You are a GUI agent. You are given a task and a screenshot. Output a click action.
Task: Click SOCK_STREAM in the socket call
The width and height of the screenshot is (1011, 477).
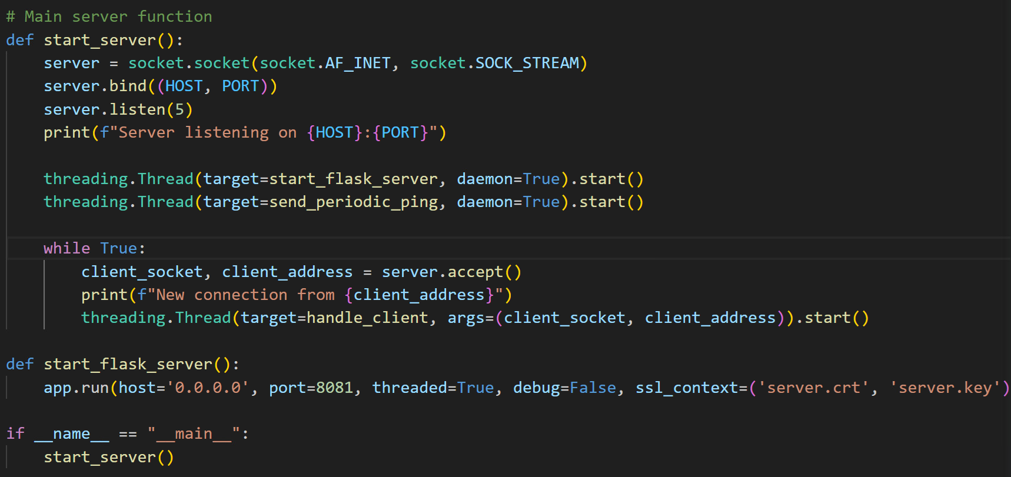pyautogui.click(x=527, y=63)
